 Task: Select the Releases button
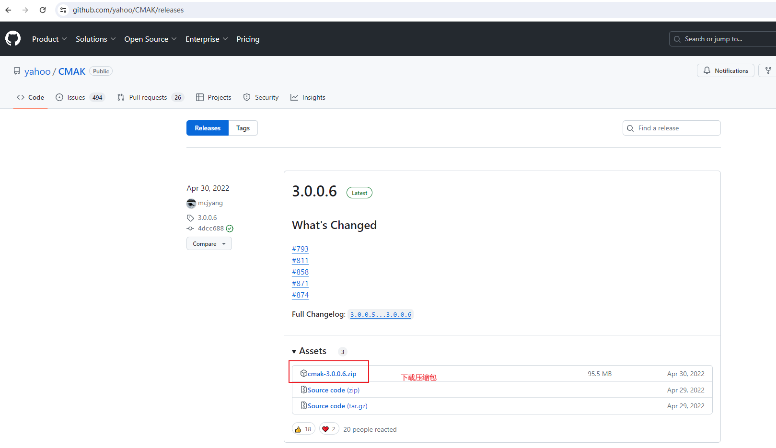tap(208, 128)
